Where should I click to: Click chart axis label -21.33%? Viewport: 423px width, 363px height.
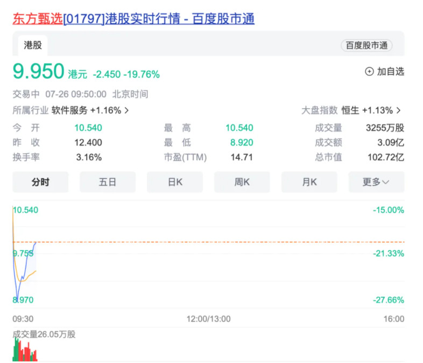pos(389,254)
